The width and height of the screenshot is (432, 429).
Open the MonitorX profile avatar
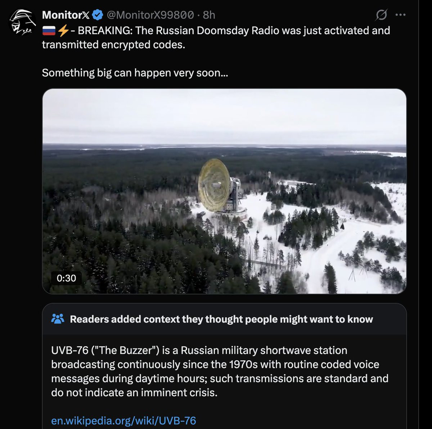click(22, 23)
